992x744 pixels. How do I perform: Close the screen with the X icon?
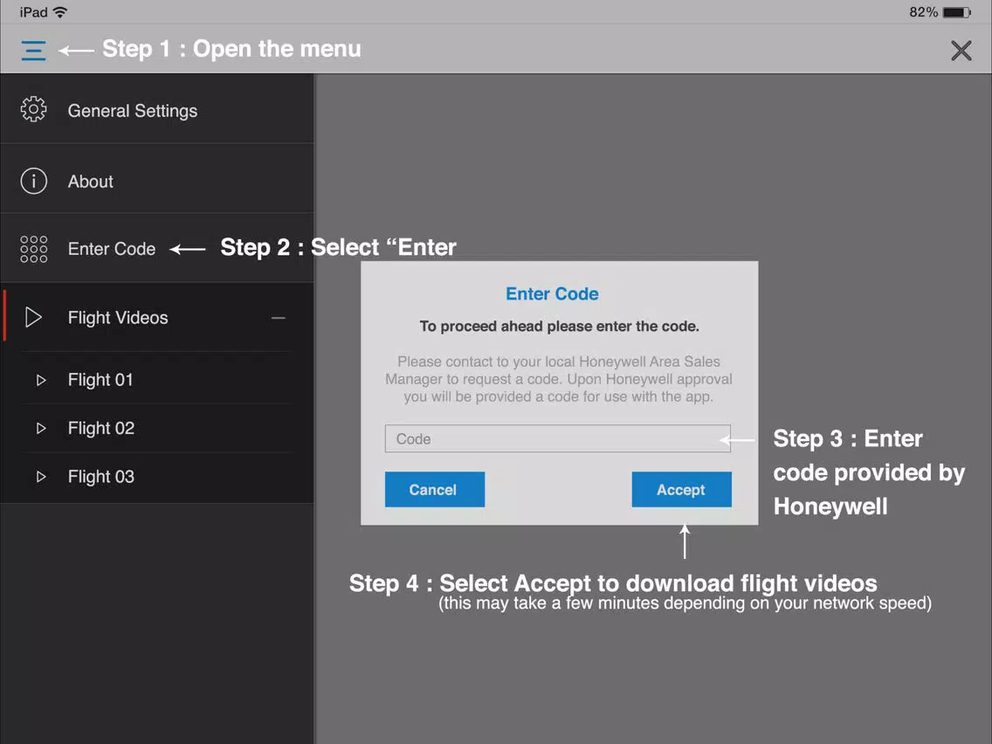(x=961, y=50)
